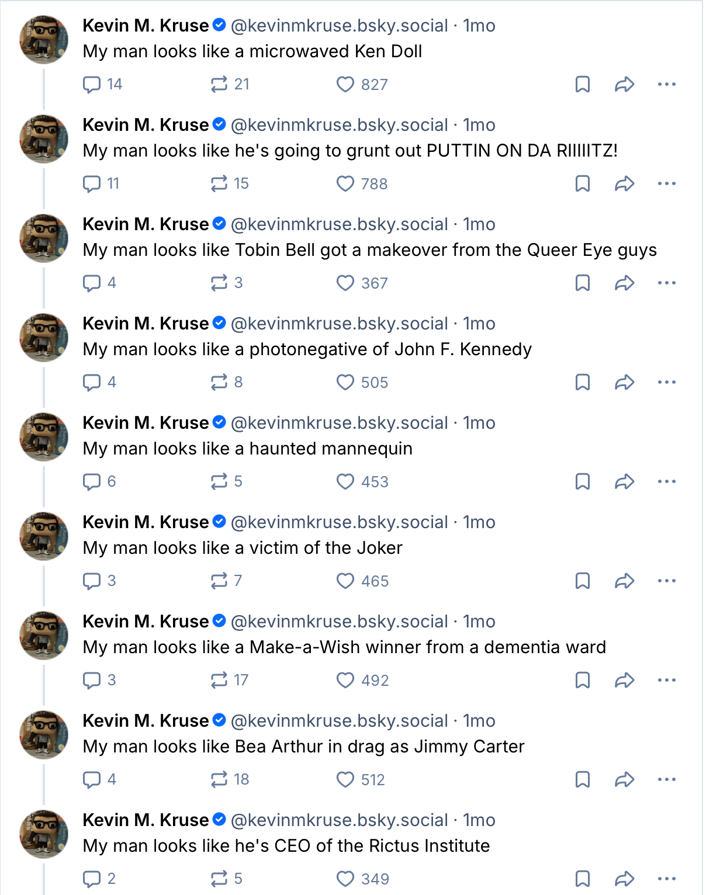Open more options for microwaved Ken Doll post
This screenshot has height=895, width=706.
coord(666,85)
